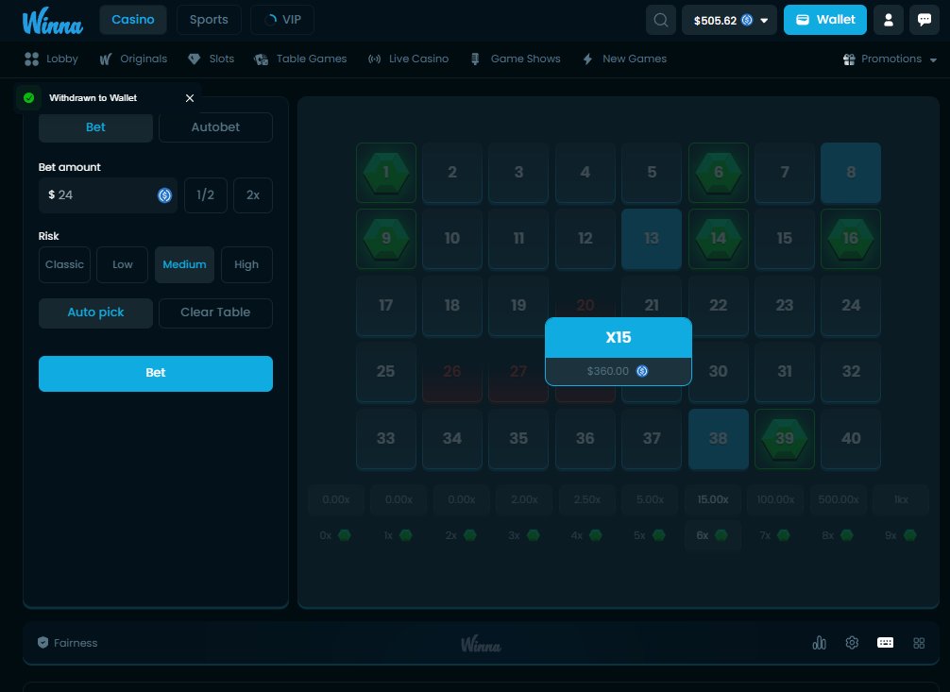Open the user profile icon
This screenshot has width=950, height=692.
pyautogui.click(x=889, y=20)
